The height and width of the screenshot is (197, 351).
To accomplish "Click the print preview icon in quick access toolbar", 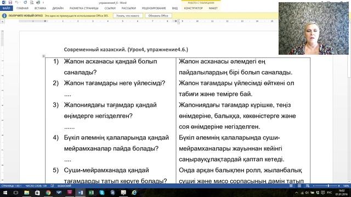I will 32,2.
